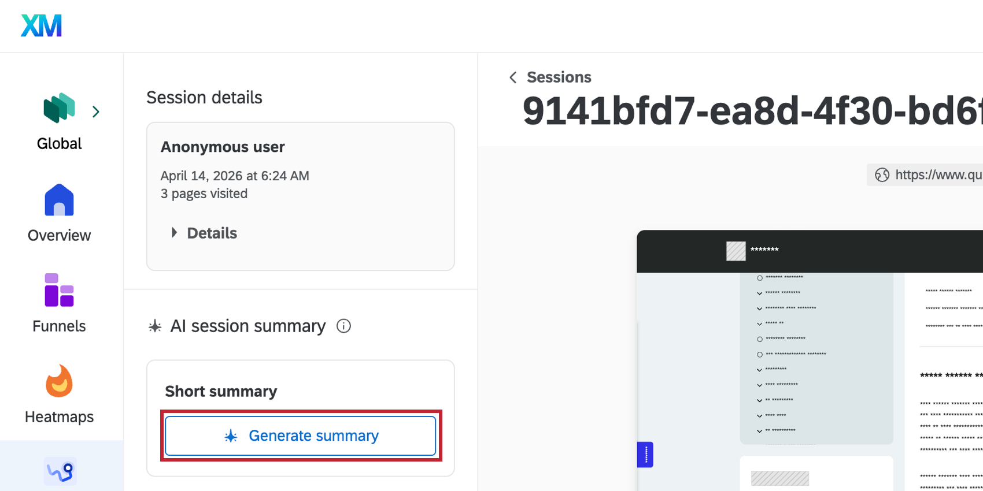Select the second circular option in replay preview
Viewport: 983px width, 491px height.
[x=759, y=339]
